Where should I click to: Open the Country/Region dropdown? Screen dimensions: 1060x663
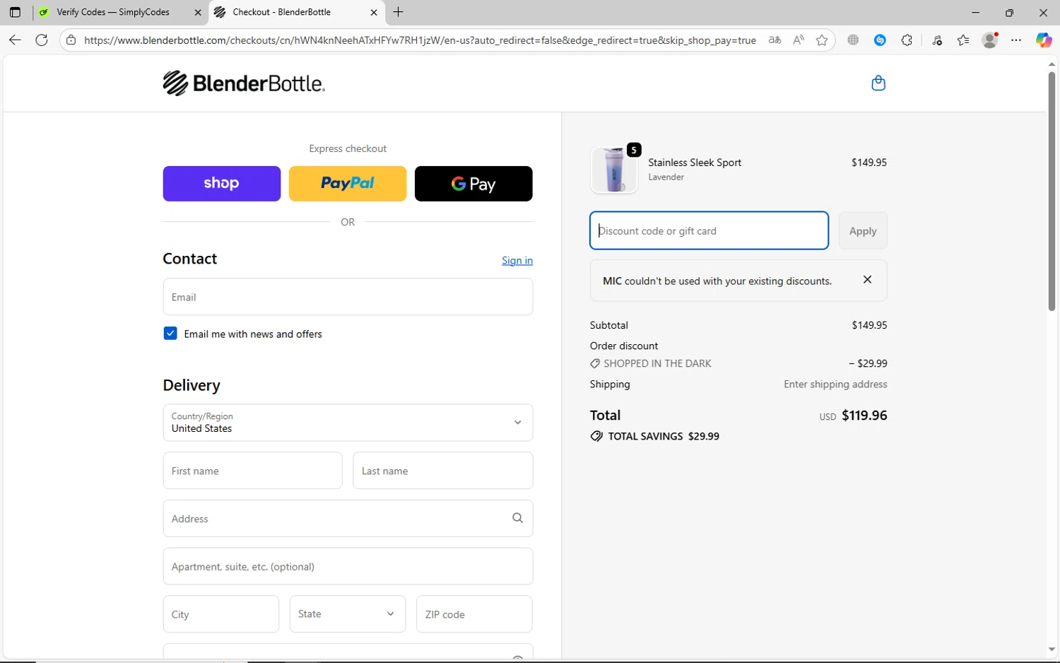pos(348,423)
